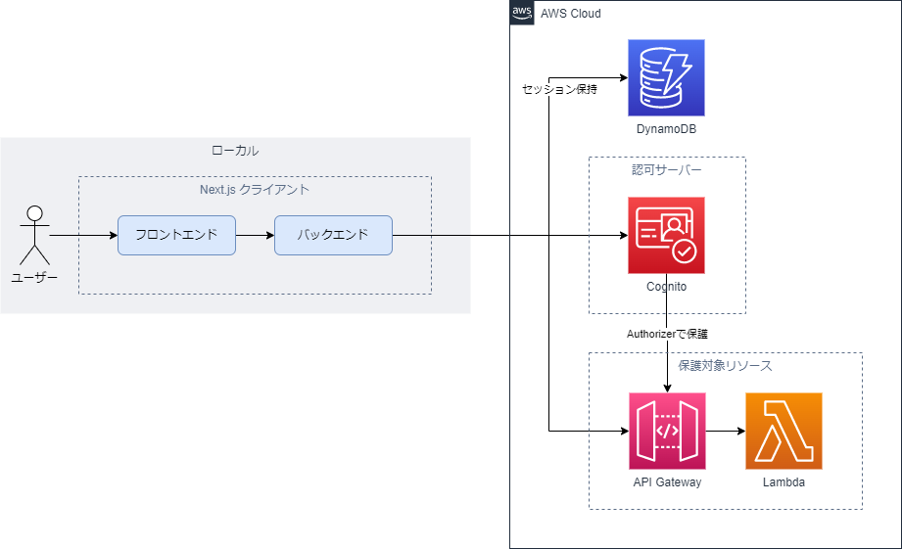Click the Authorizerで保護 label
Image resolution: width=902 pixels, height=549 pixels.
[x=667, y=334]
